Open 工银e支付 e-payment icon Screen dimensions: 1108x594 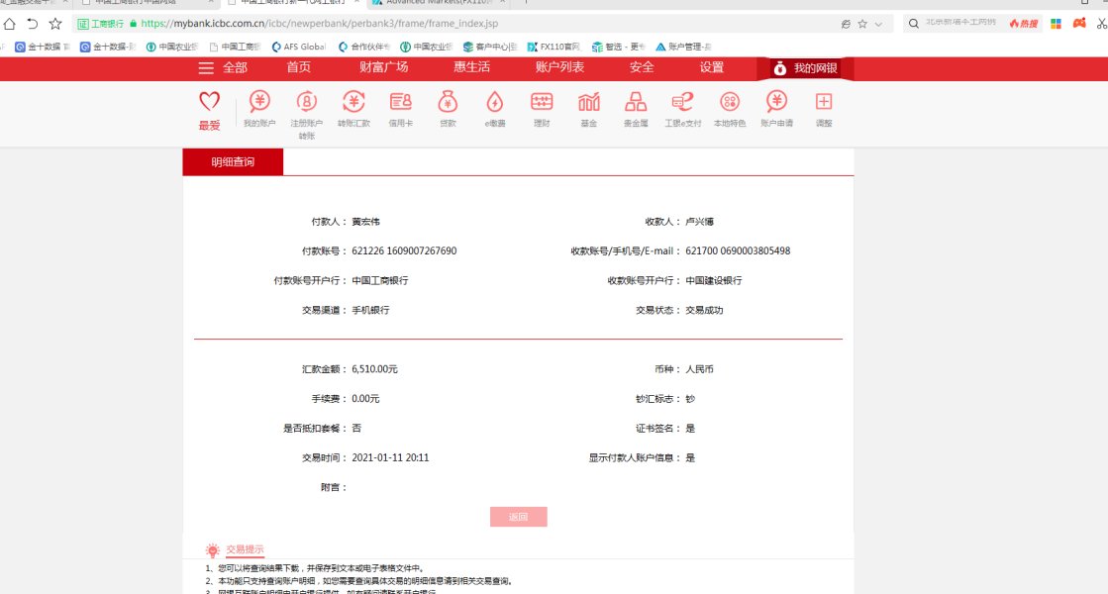point(682,102)
